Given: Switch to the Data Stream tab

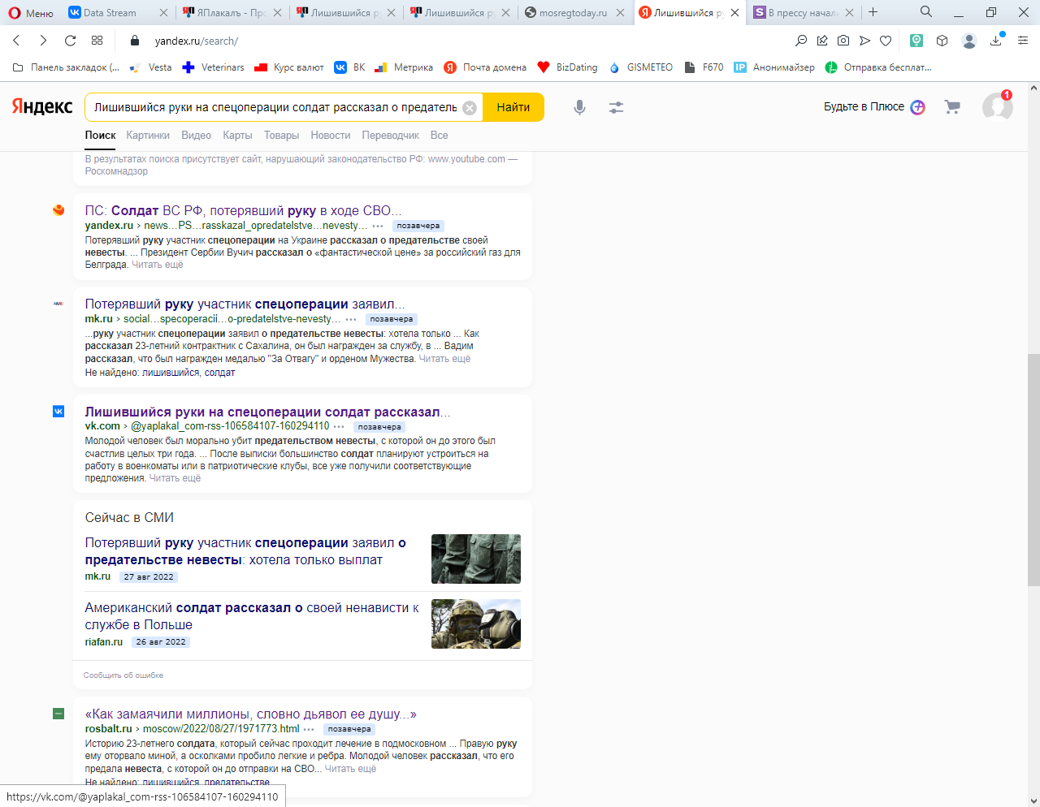Looking at the screenshot, I should coord(118,13).
